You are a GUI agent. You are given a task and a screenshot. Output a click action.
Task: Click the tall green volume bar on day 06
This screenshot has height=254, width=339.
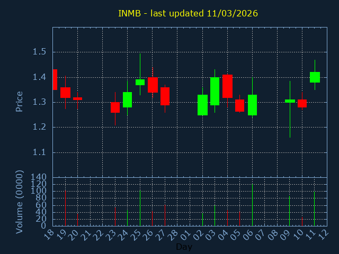click(252, 205)
